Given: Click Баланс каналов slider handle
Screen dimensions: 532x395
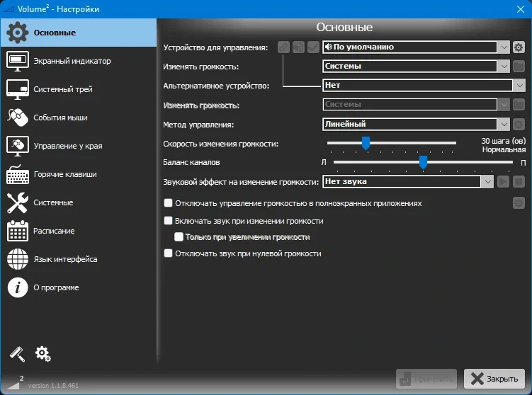Looking at the screenshot, I should (x=423, y=162).
